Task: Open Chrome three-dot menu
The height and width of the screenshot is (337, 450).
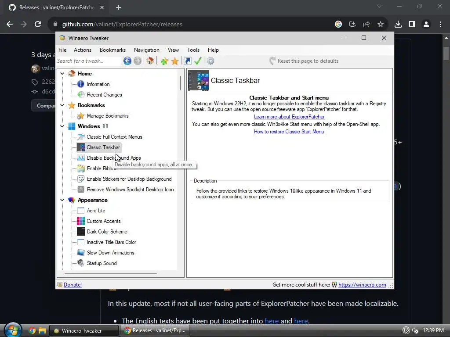Action: pos(440,25)
